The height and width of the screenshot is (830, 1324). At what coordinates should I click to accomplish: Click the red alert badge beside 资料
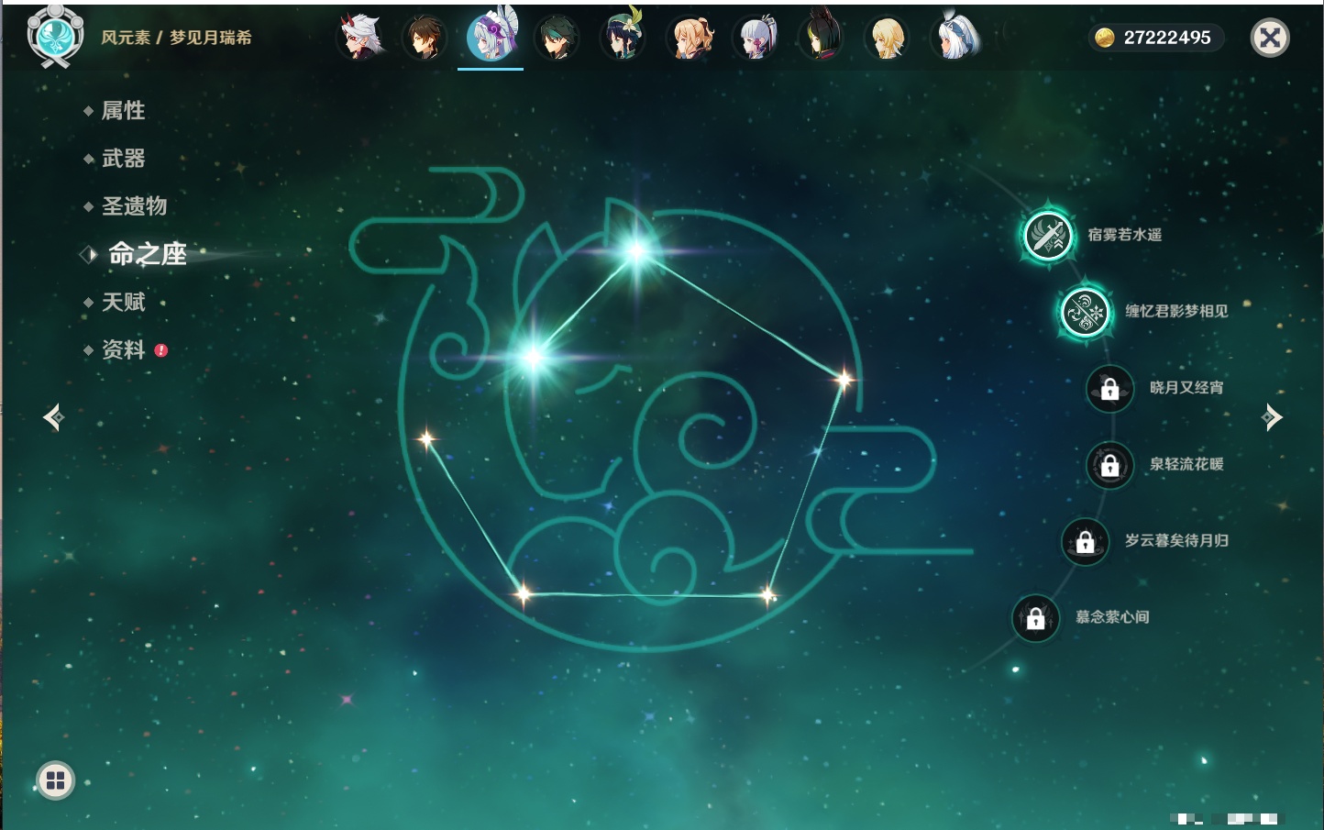[x=161, y=350]
